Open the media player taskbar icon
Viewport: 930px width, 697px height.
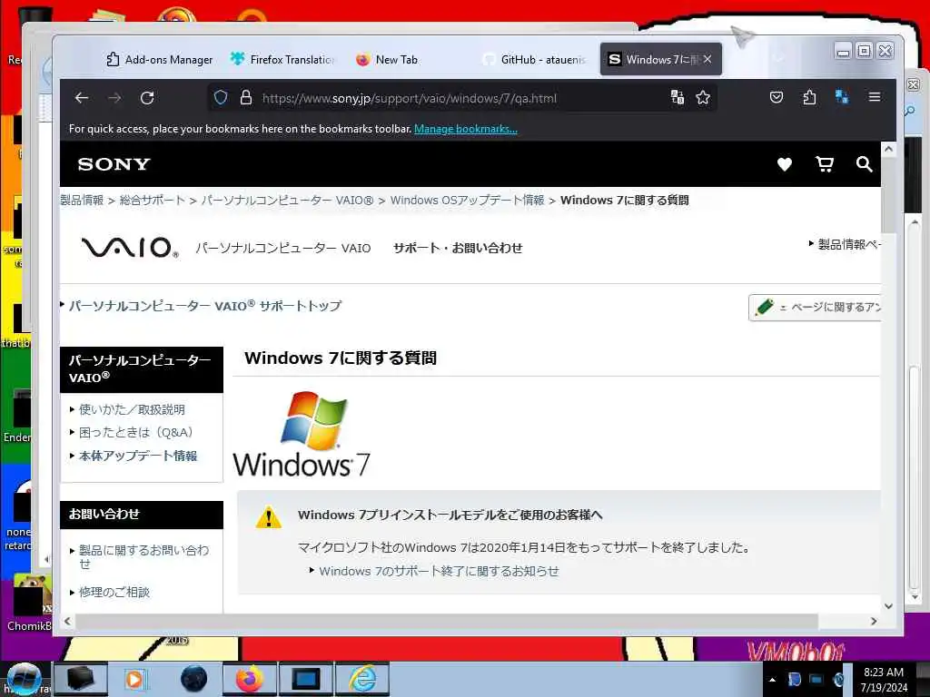[x=135, y=679]
